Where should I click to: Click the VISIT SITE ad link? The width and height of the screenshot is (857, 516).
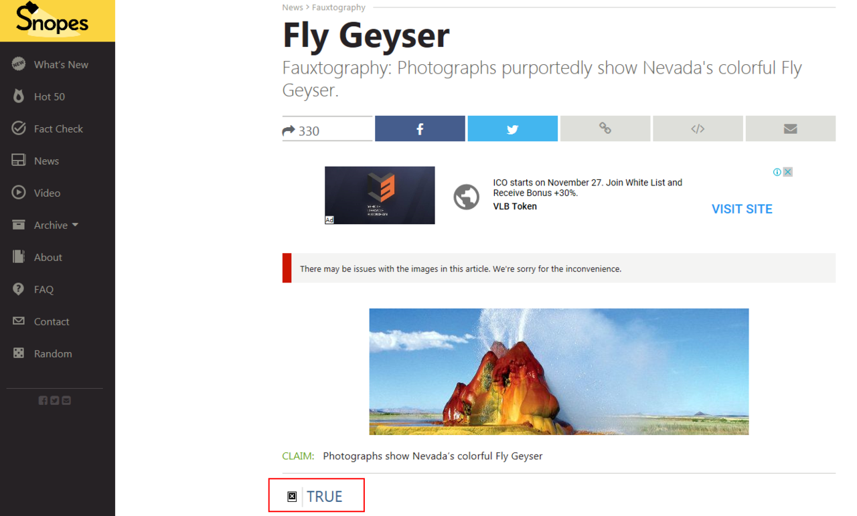click(742, 209)
